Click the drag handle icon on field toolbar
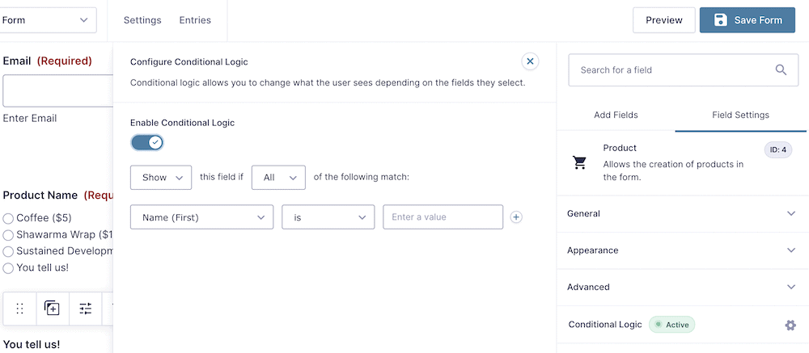The height and width of the screenshot is (353, 809). click(20, 308)
